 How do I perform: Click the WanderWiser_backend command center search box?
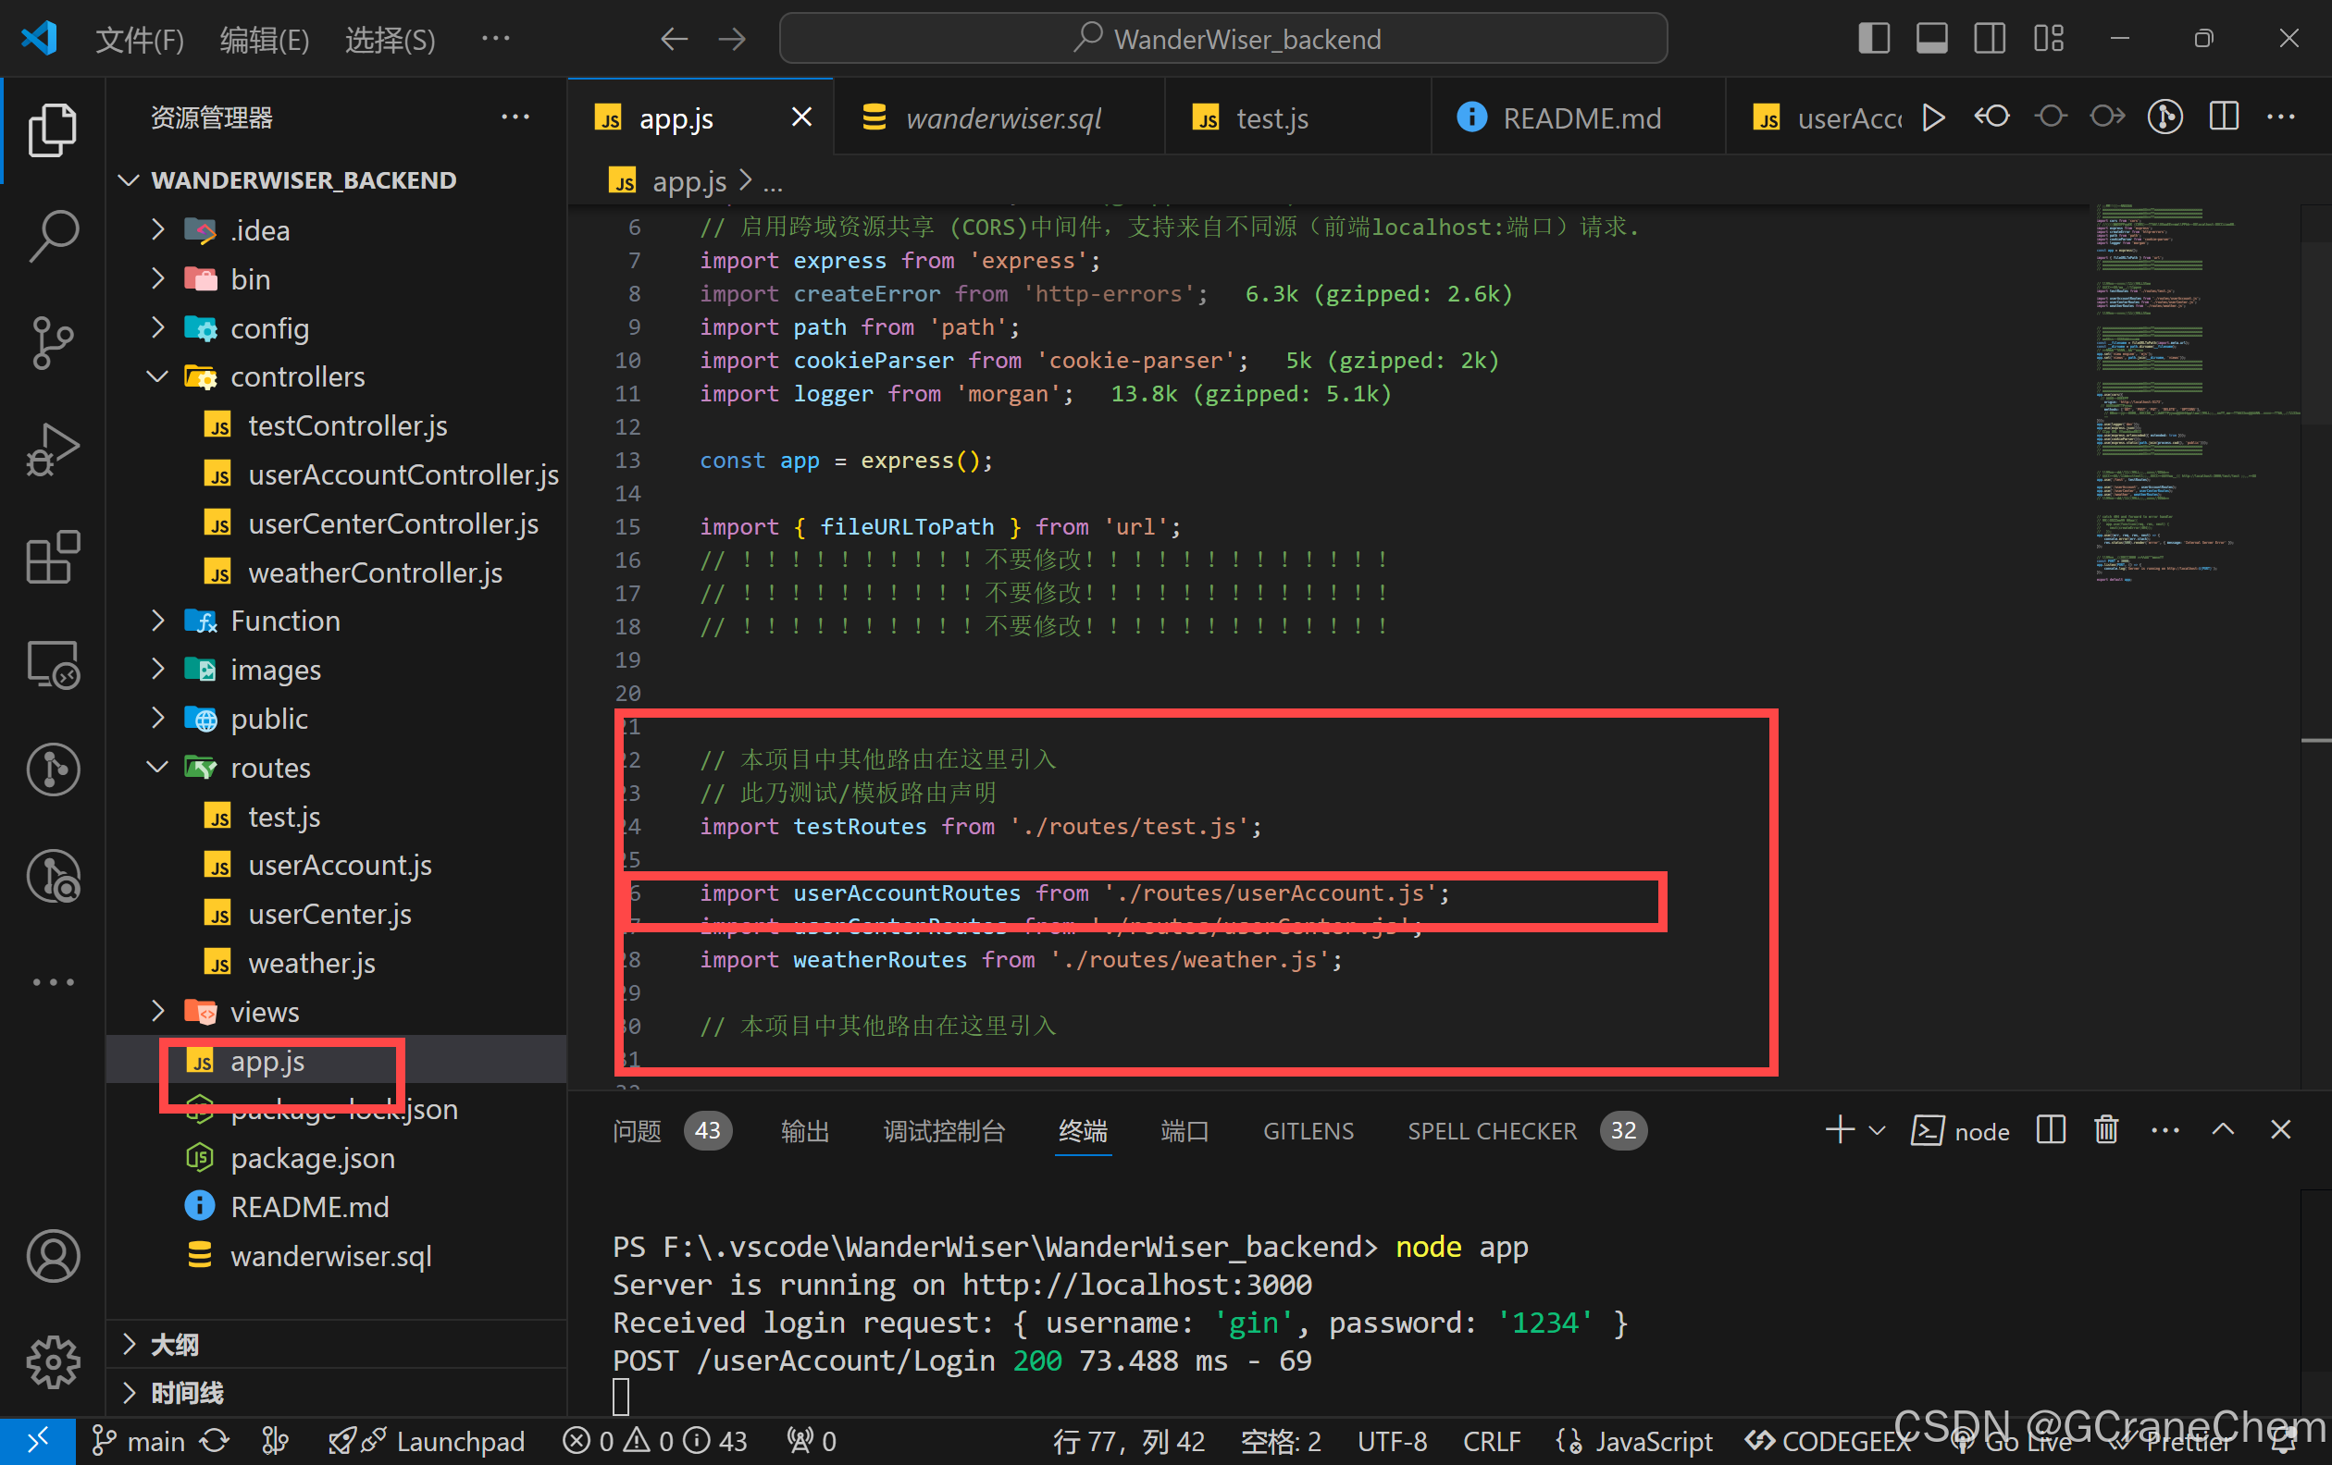click(x=1222, y=39)
